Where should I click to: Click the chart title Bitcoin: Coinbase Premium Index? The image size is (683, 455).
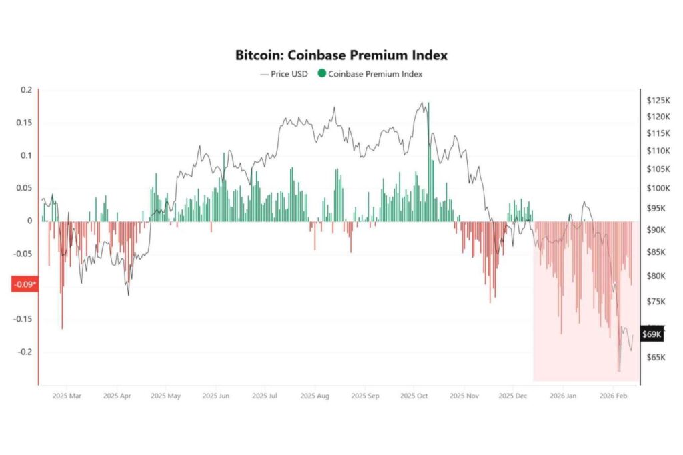(341, 55)
